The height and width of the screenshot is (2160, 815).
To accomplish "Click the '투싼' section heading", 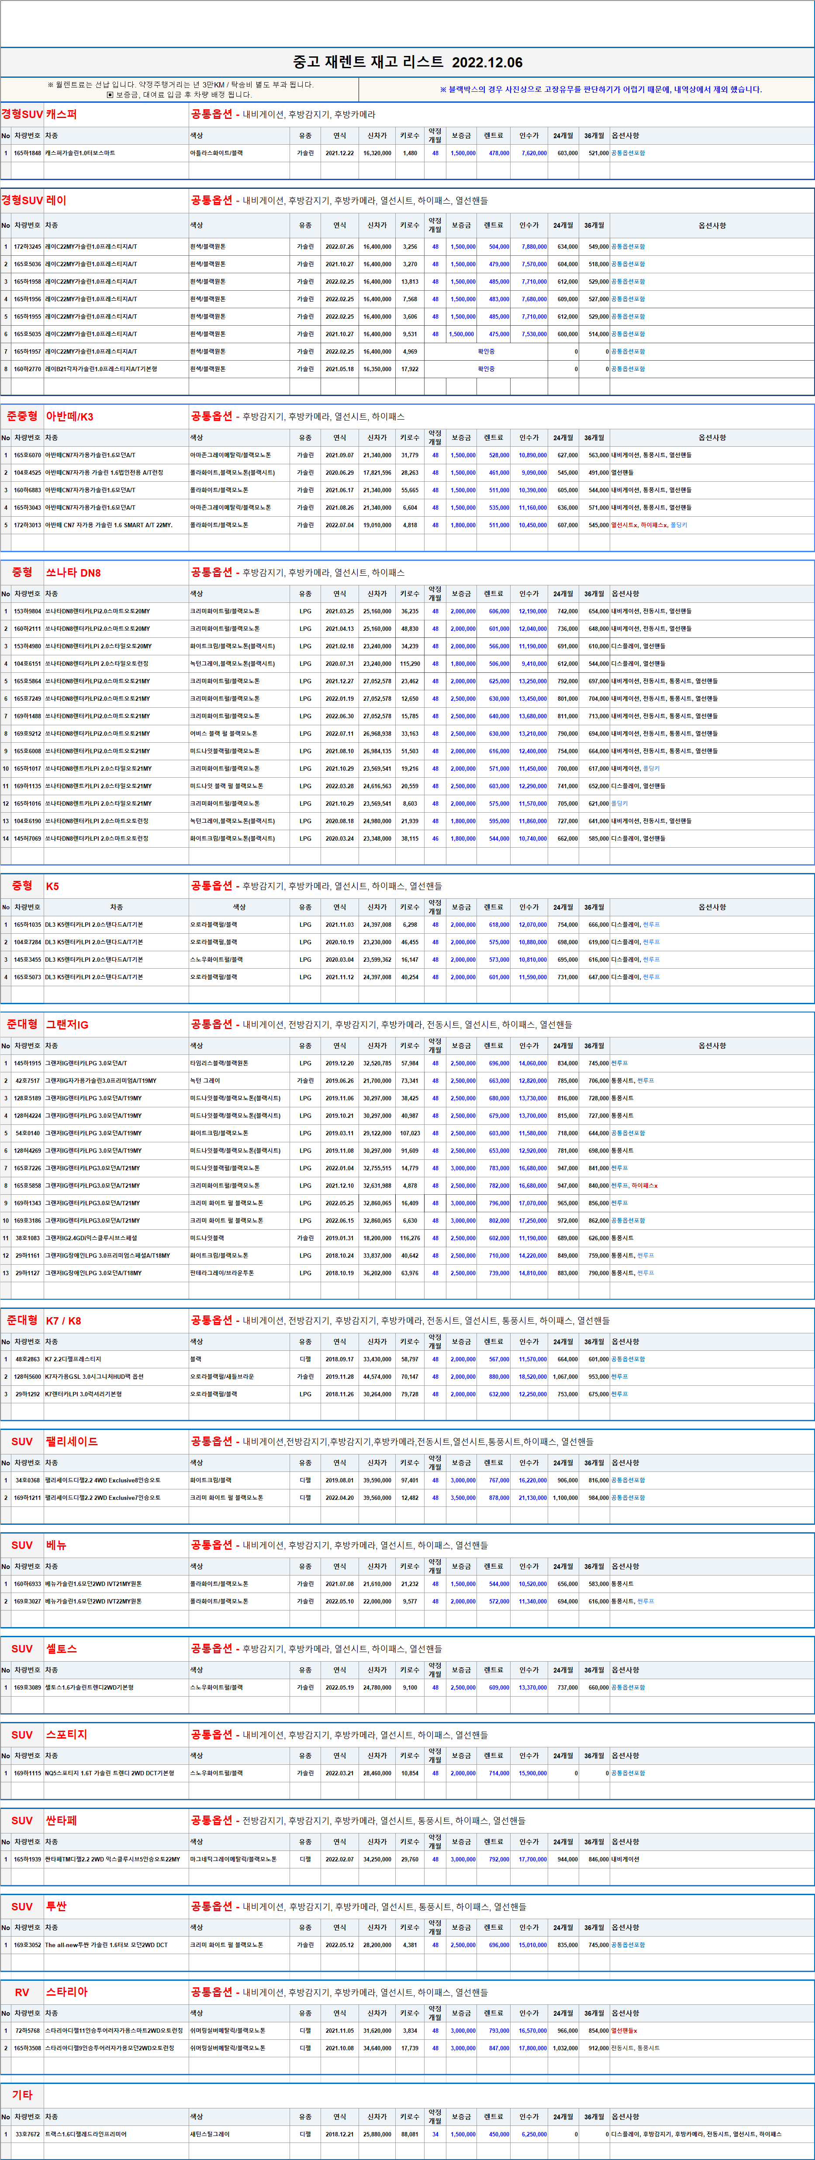I will point(56,1906).
